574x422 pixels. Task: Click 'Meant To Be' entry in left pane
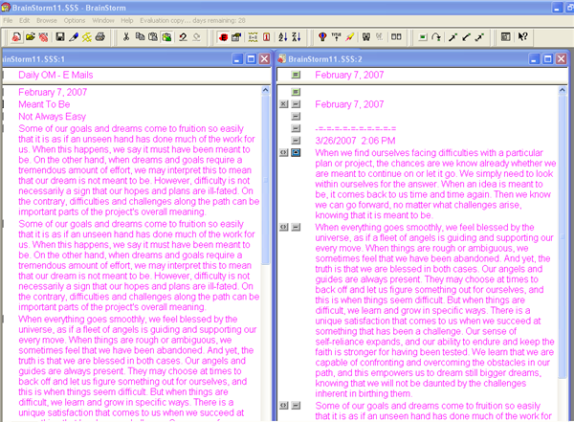(x=44, y=104)
